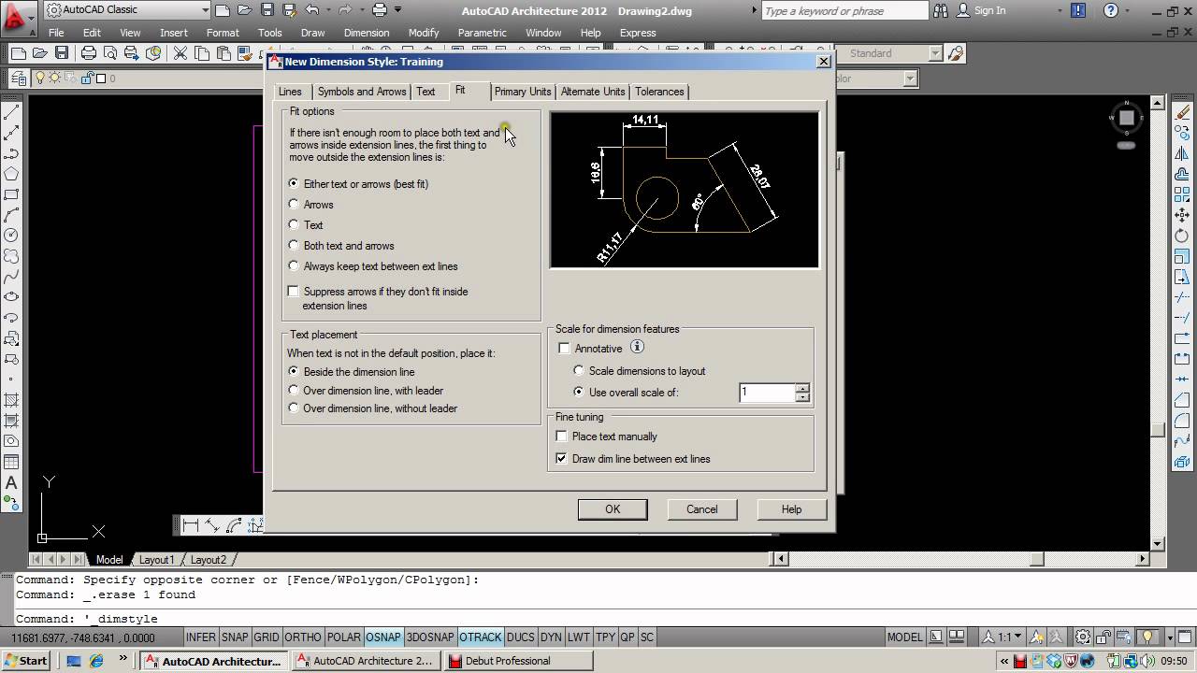The height and width of the screenshot is (673, 1197).
Task: Click Save icon in quick access toolbar
Action: (x=267, y=10)
